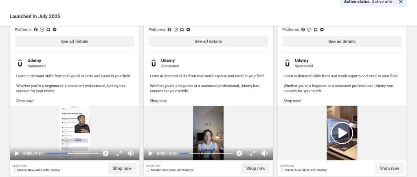Click the 0:03 / 0:20 time readout
Viewport: 417px width, 177px height.
(x=167, y=153)
